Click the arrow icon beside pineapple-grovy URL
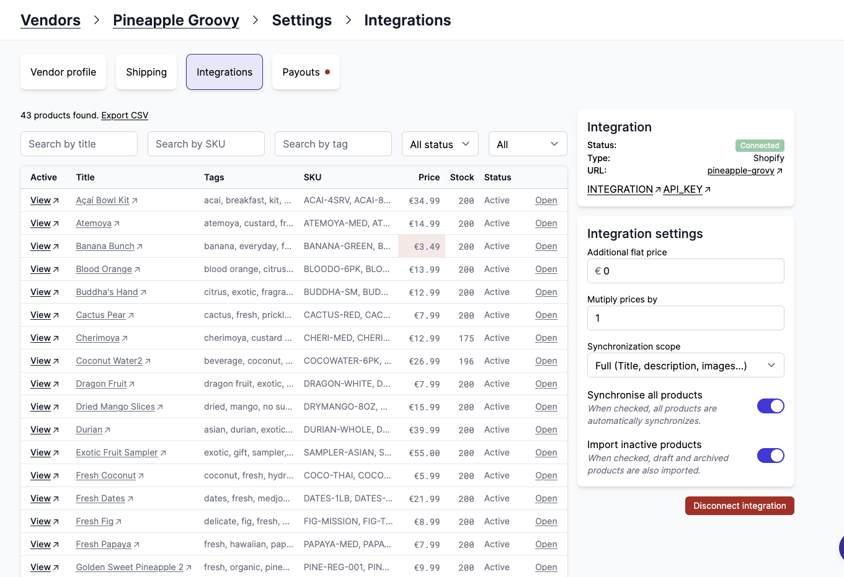This screenshot has width=844, height=577. click(777, 170)
